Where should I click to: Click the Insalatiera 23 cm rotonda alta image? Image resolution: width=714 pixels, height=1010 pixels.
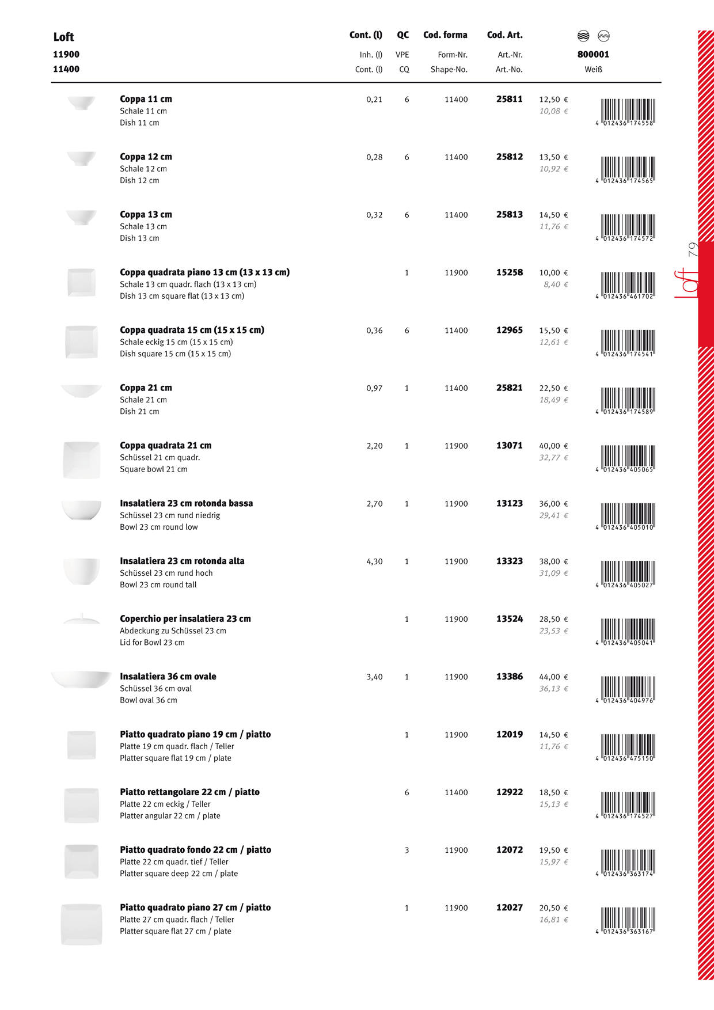click(x=81, y=571)
